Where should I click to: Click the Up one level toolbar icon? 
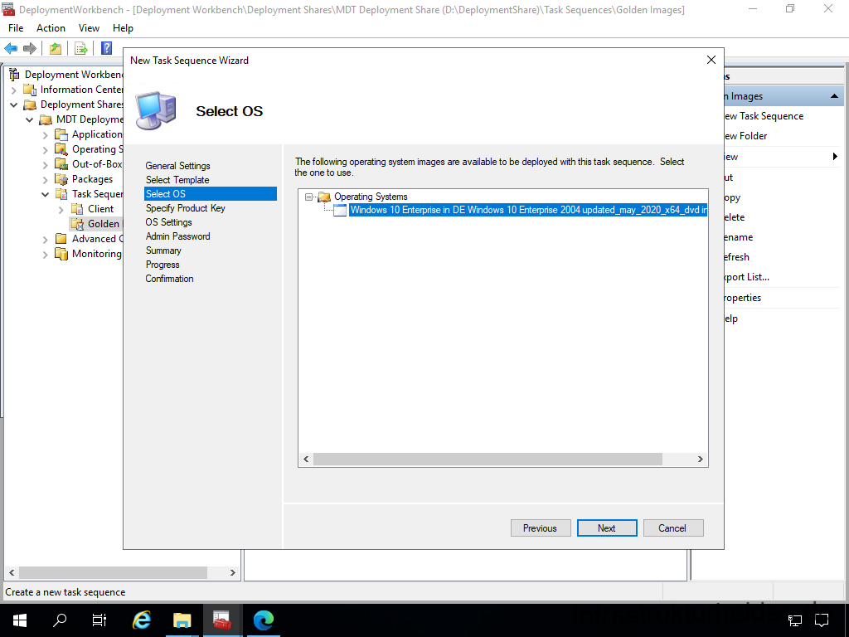tap(56, 48)
